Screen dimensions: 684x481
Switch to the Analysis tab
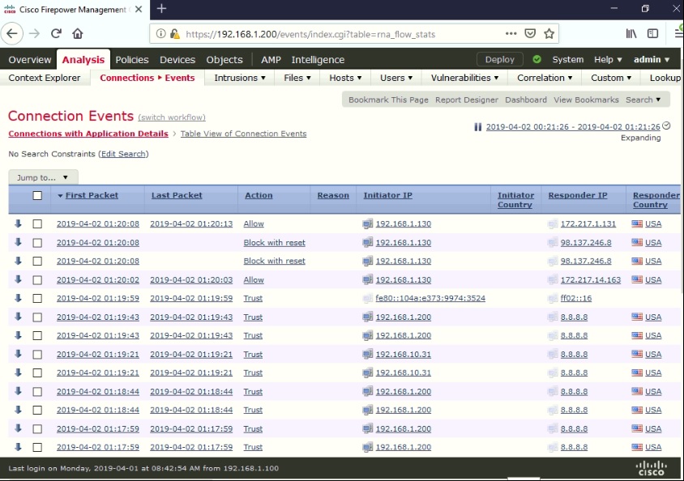(82, 59)
